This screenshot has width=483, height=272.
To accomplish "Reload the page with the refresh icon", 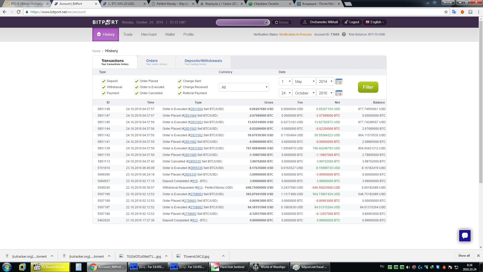I will [19, 12].
